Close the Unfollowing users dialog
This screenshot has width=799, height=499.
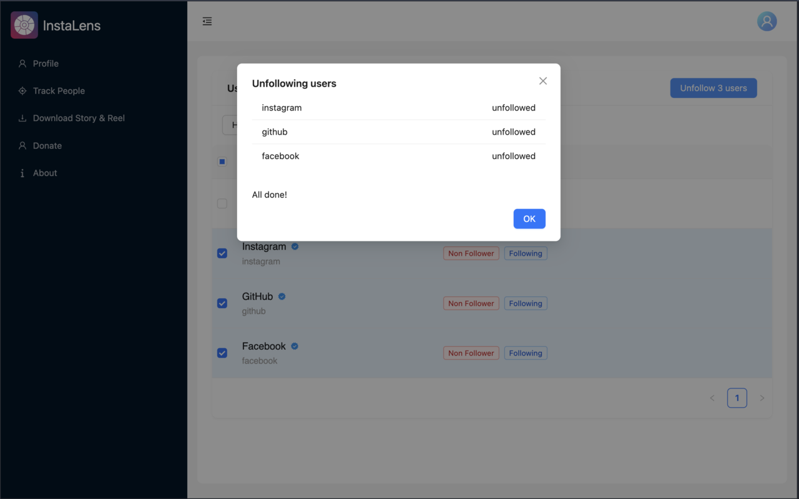click(x=543, y=81)
